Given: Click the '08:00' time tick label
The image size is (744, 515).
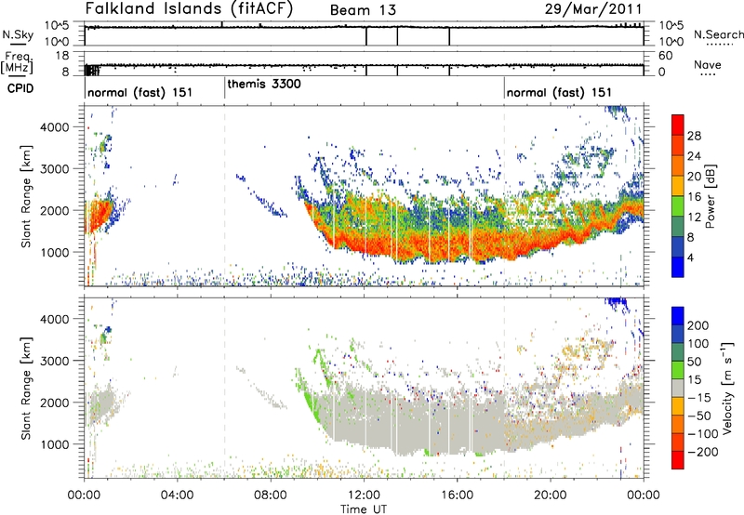Looking at the screenshot, I should 271,495.
